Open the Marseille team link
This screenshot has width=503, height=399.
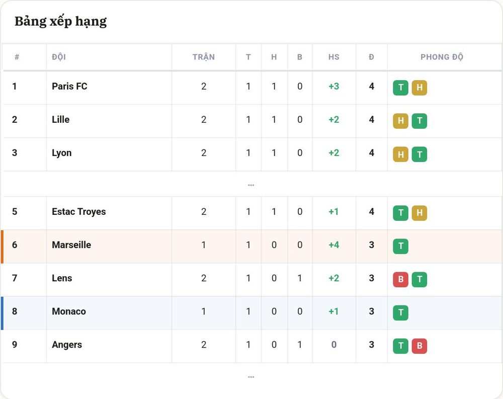(x=71, y=245)
